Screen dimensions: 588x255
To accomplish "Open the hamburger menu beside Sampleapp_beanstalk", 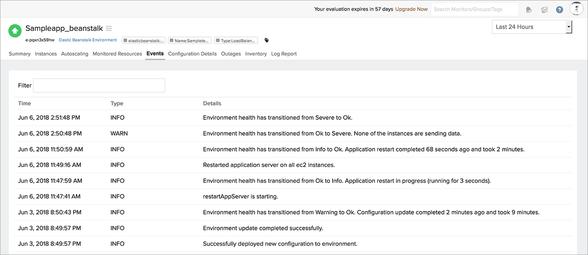I will (x=109, y=29).
